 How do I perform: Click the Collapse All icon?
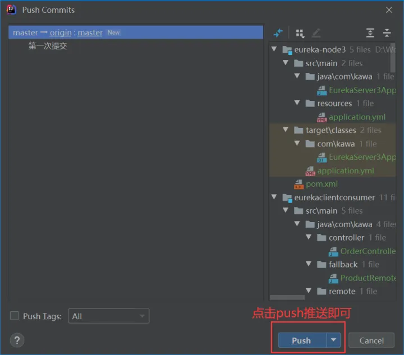[387, 33]
